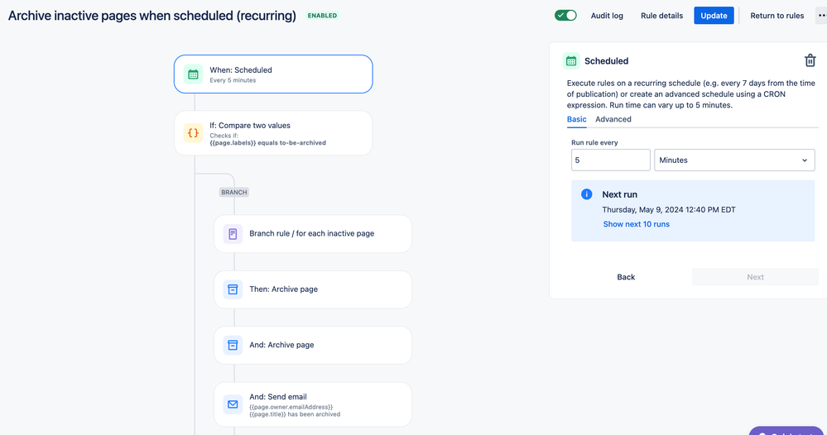
Task: Toggle the rule enabled switch off
Action: pos(565,15)
